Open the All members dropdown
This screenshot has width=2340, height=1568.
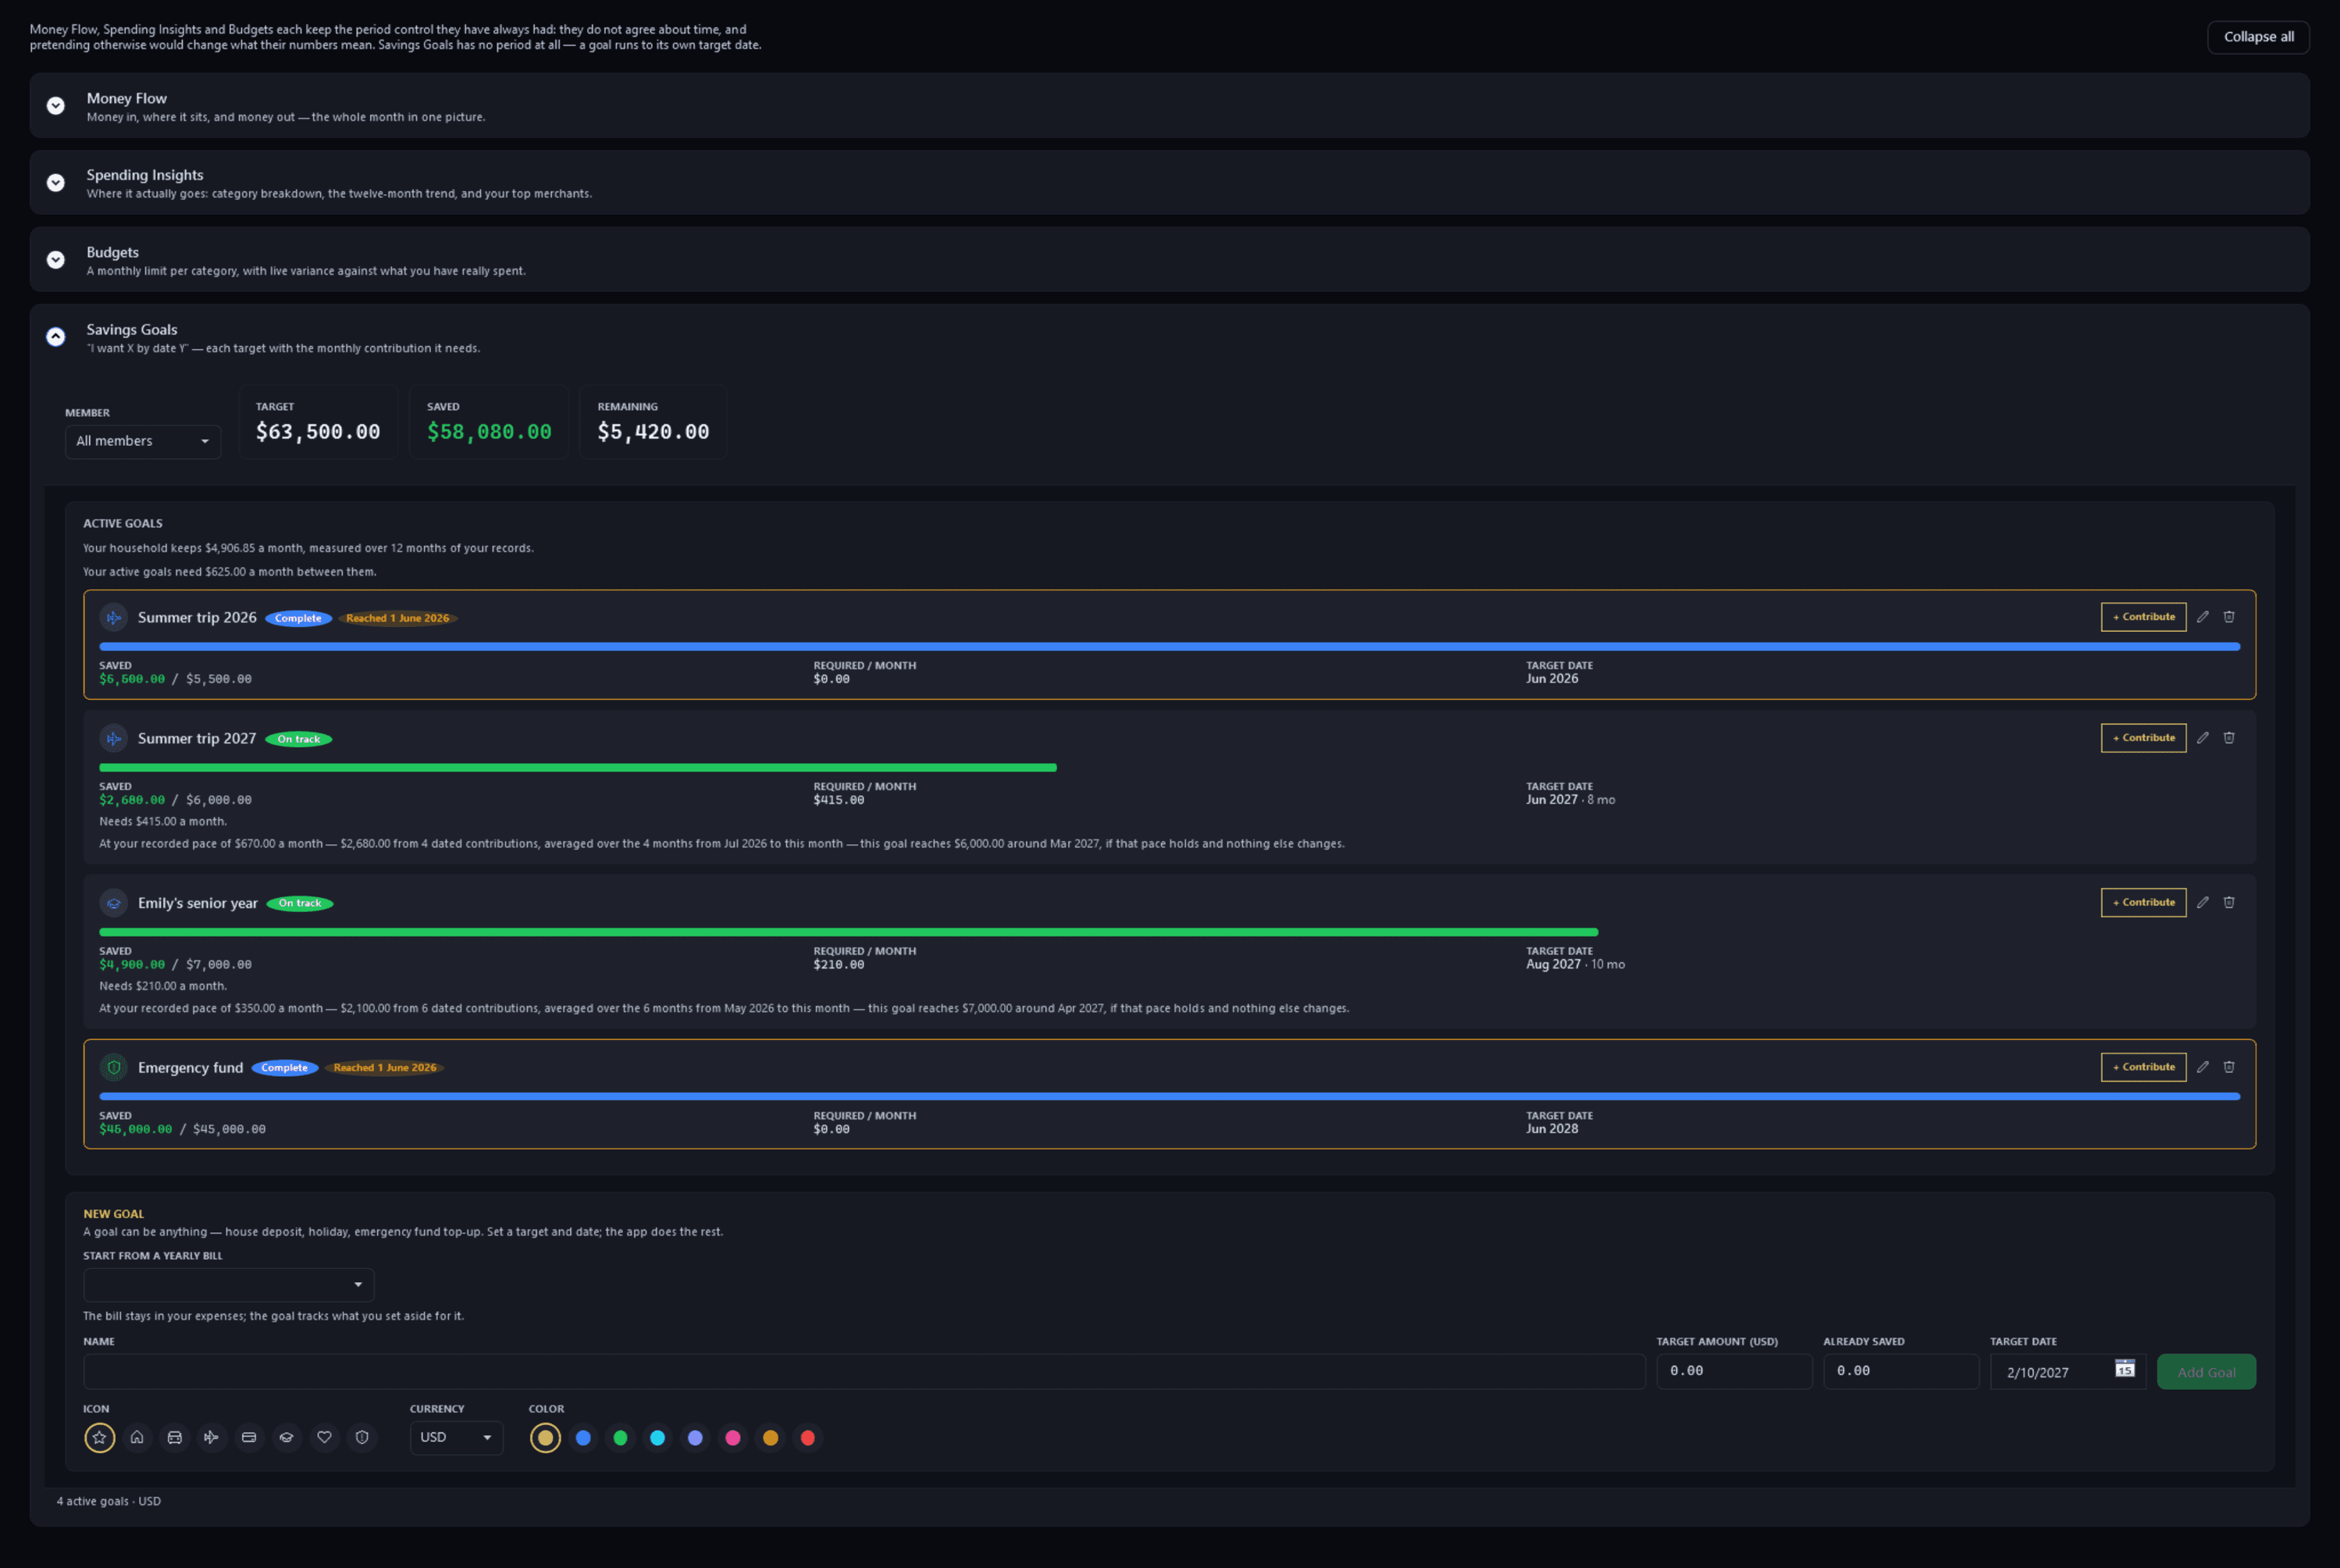(143, 441)
